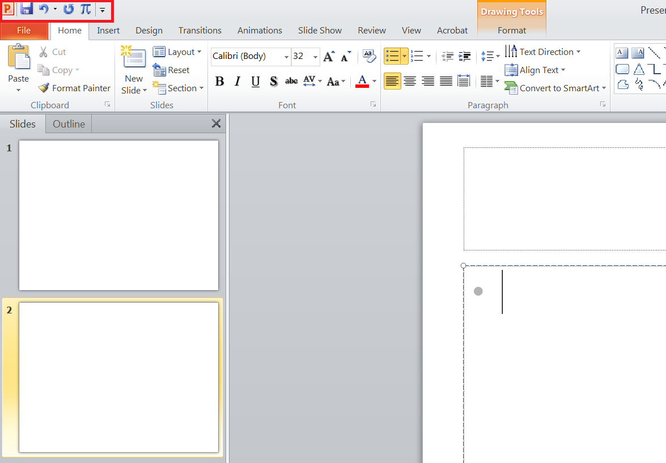Click Decrease Font Size icon
The height and width of the screenshot is (463, 666).
tap(346, 57)
